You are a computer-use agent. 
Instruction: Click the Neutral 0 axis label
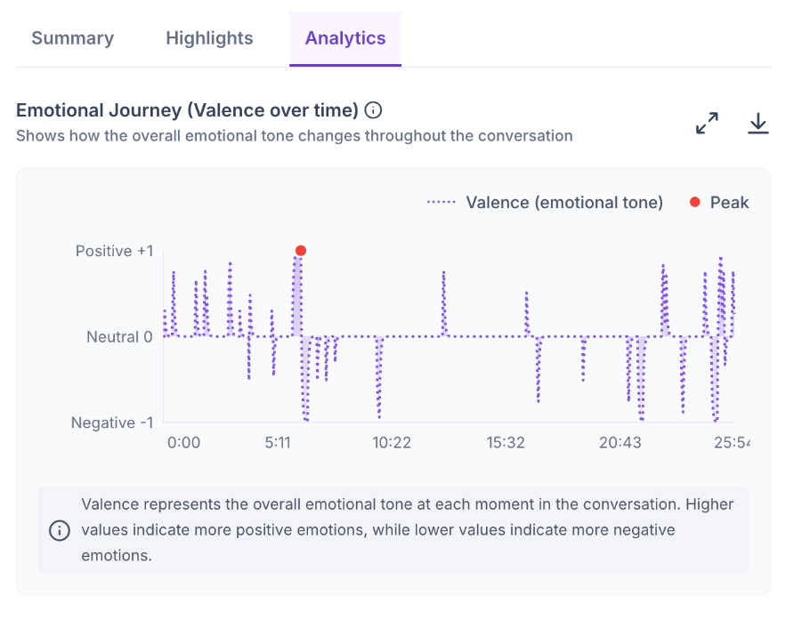pos(119,337)
